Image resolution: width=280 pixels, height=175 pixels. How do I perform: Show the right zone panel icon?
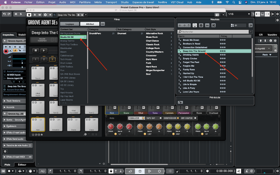click(x=267, y=14)
